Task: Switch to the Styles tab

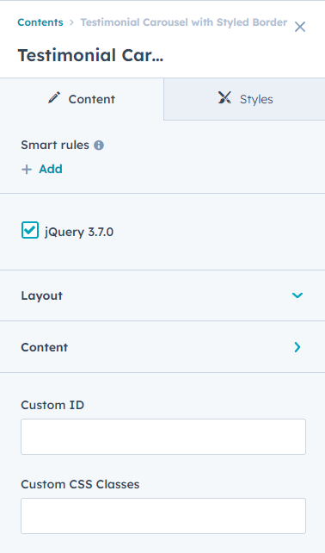Action: [x=244, y=99]
